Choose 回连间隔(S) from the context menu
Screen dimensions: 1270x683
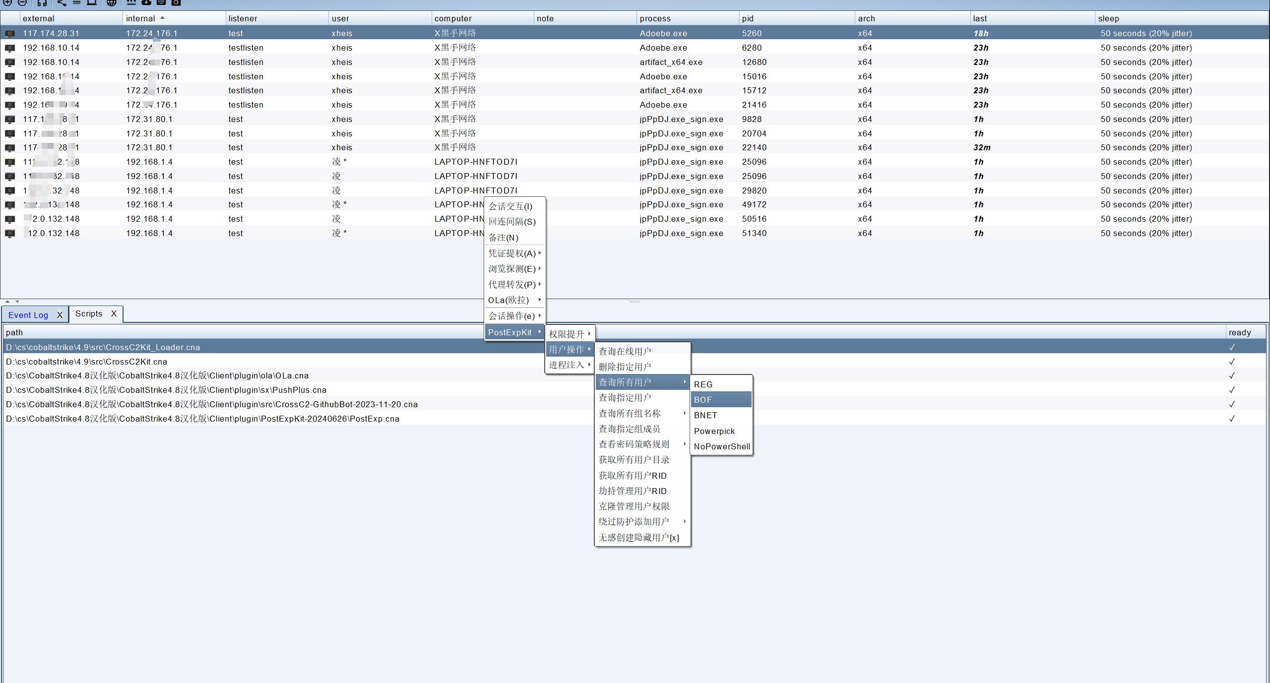point(514,222)
